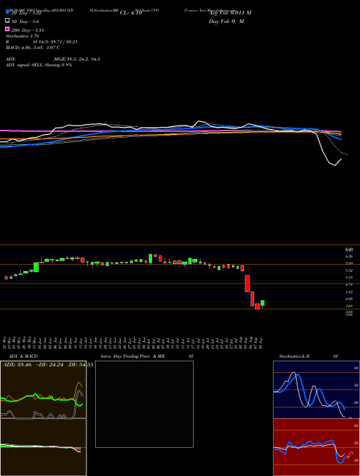Click inside the empty Intra Day Trading Price box

pyautogui.click(x=144, y=404)
